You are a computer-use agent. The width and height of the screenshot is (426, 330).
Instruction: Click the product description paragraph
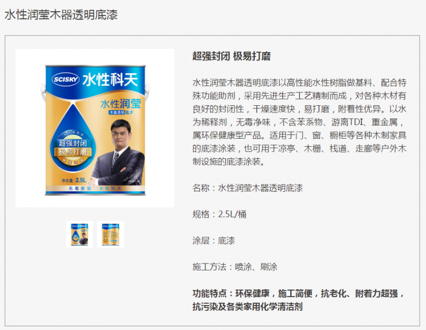(299, 122)
